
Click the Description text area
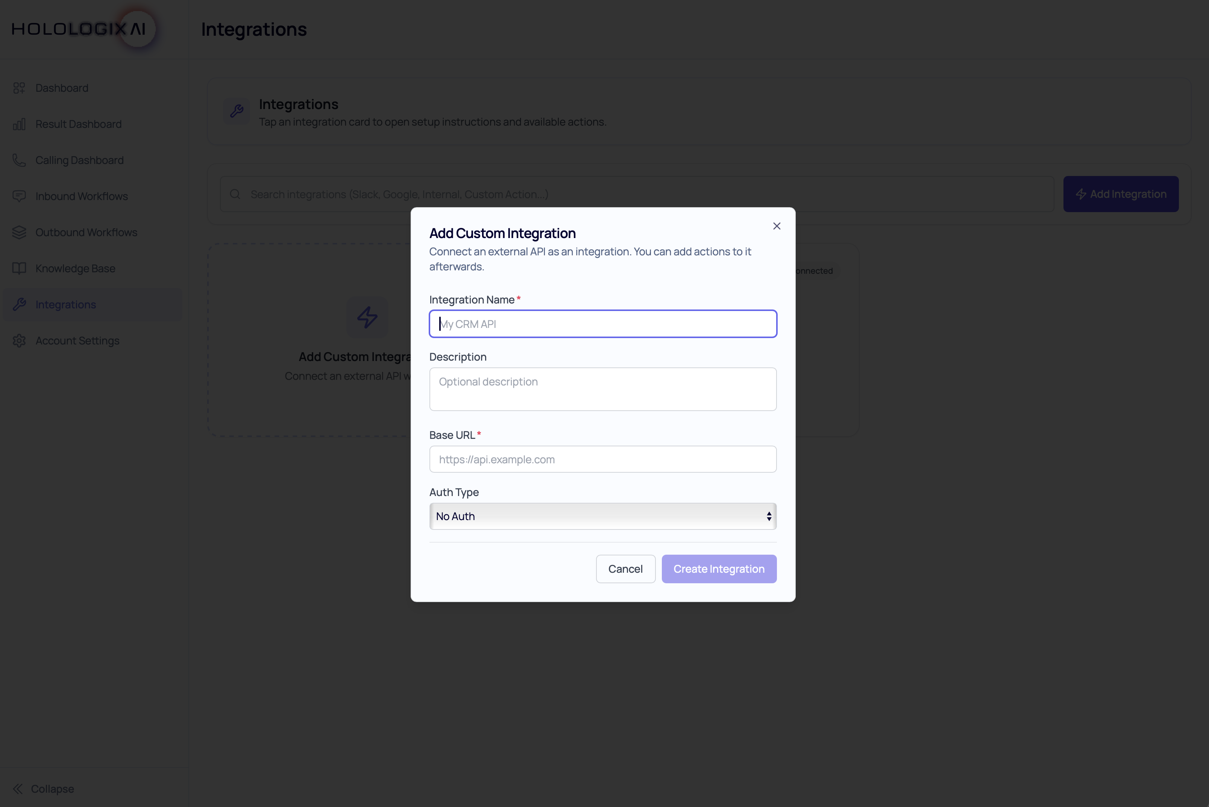point(603,389)
